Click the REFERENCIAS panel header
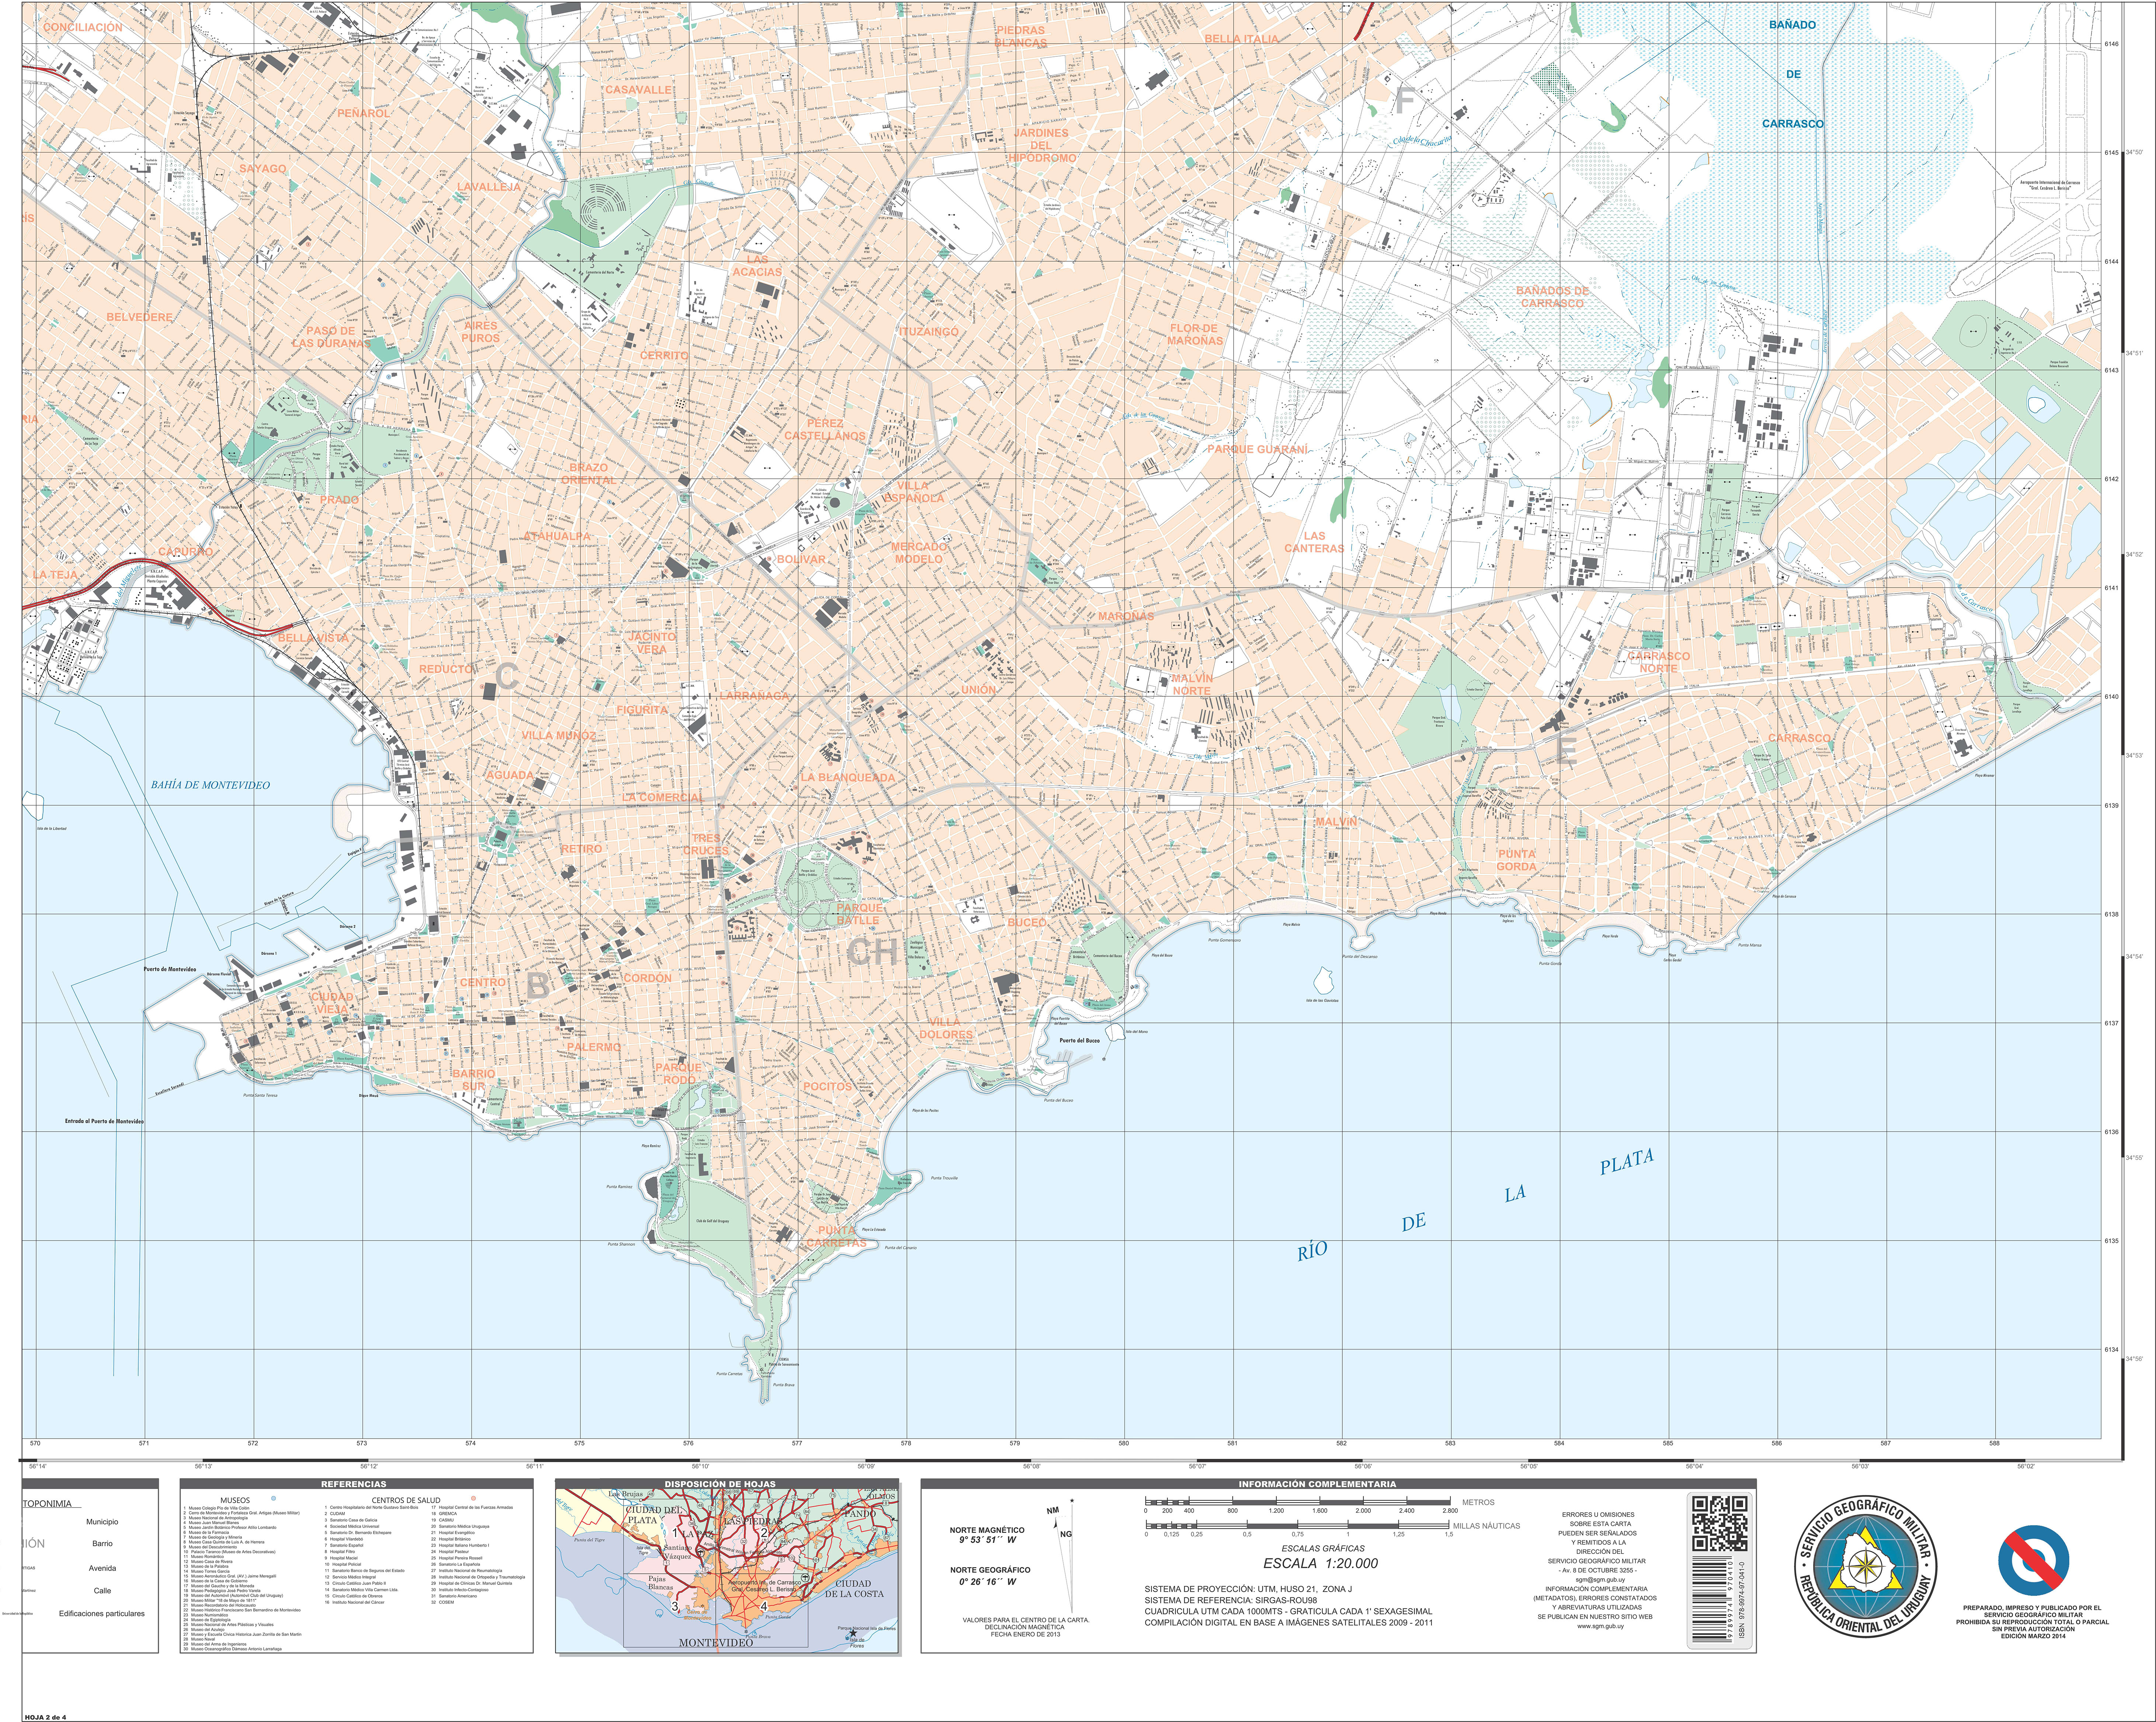The height and width of the screenshot is (1722, 2156). tap(354, 1484)
